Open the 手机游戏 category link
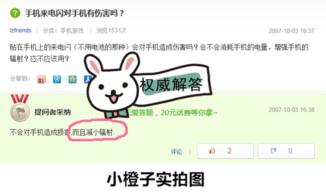This screenshot has height=195, width=326. (72, 31)
